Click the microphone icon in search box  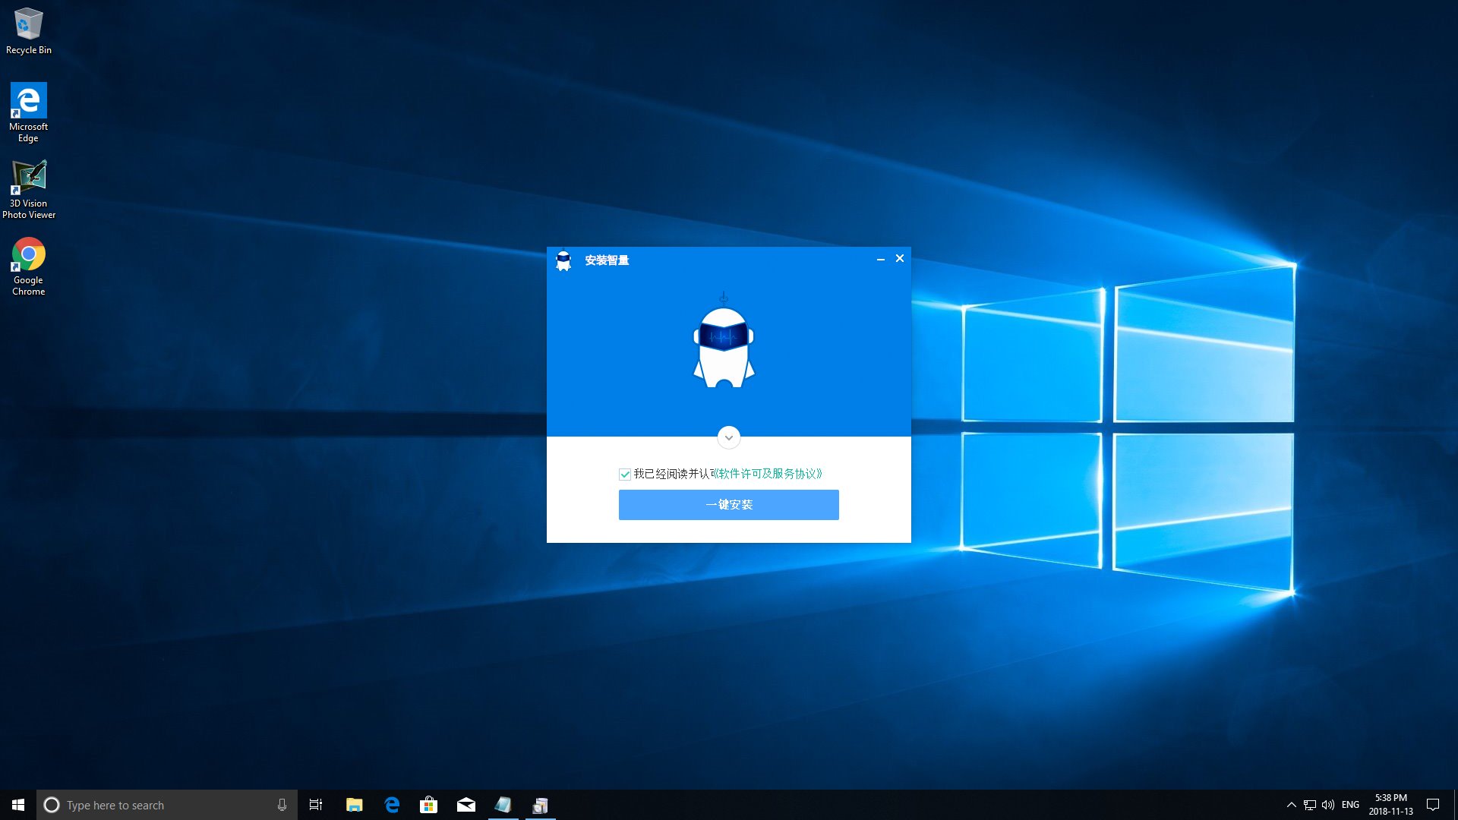coord(282,805)
